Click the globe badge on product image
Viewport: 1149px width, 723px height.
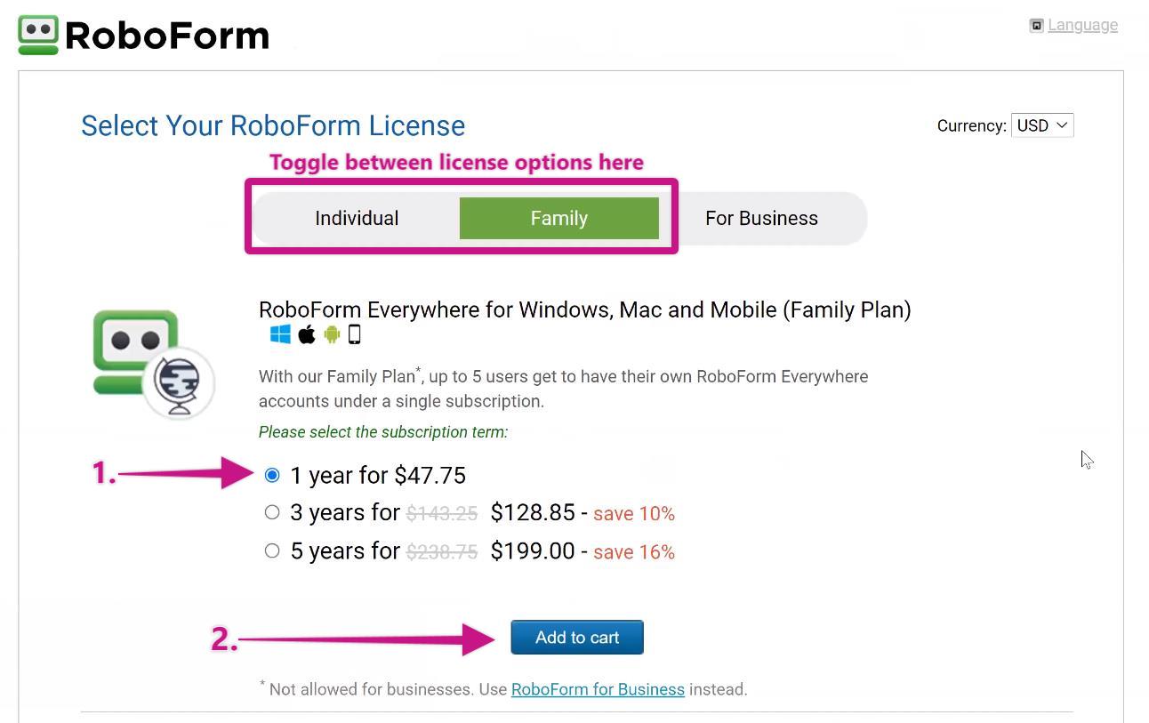tap(179, 382)
